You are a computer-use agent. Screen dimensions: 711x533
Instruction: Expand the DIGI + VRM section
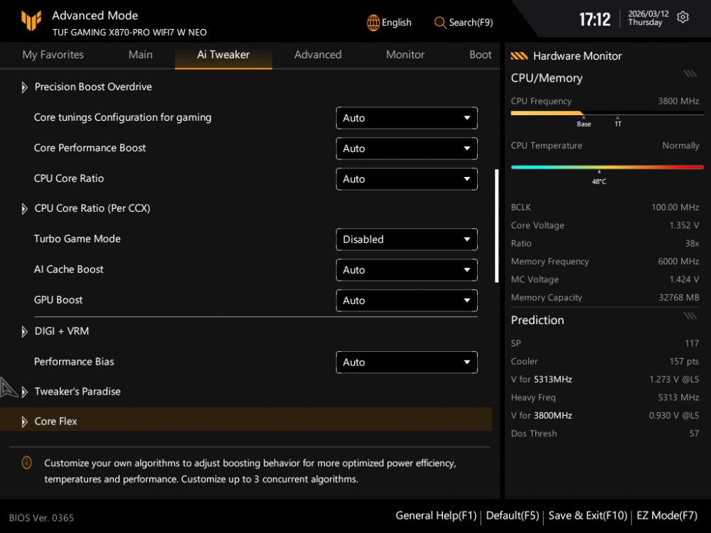tap(62, 331)
